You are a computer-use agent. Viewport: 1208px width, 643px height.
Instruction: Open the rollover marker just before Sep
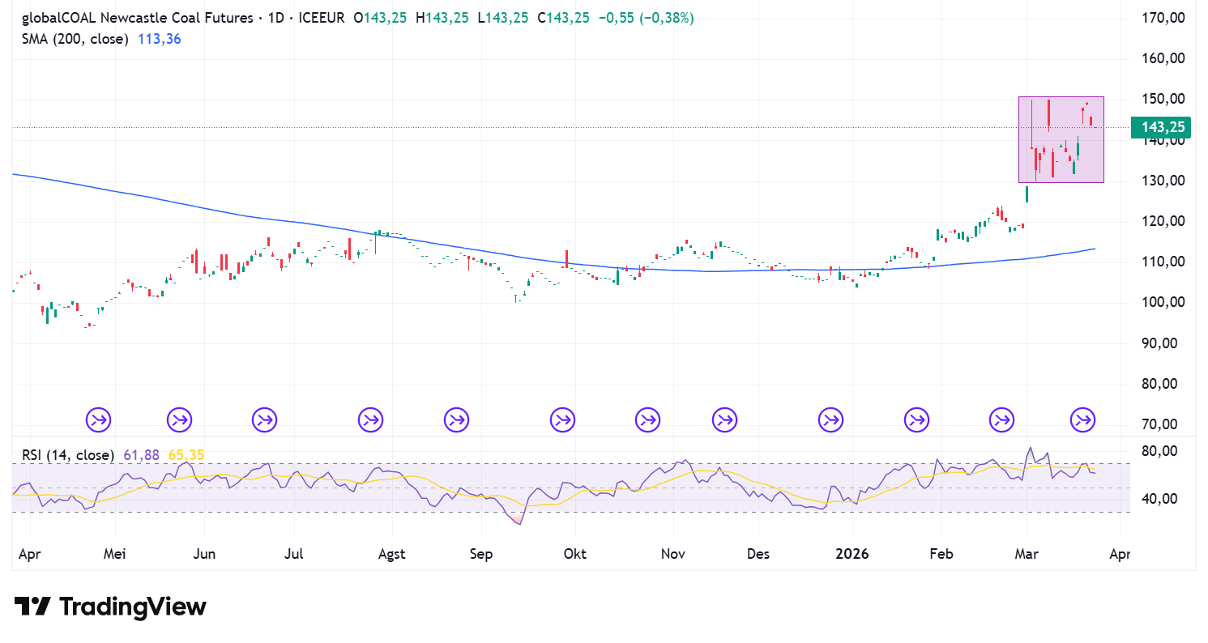[x=456, y=420]
